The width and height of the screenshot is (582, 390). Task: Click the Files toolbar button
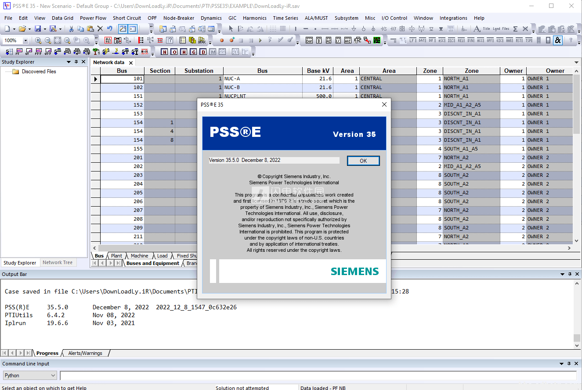506,29
